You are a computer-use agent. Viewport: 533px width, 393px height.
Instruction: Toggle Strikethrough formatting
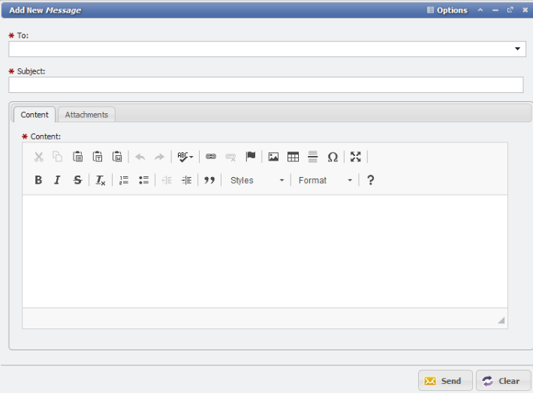[77, 180]
